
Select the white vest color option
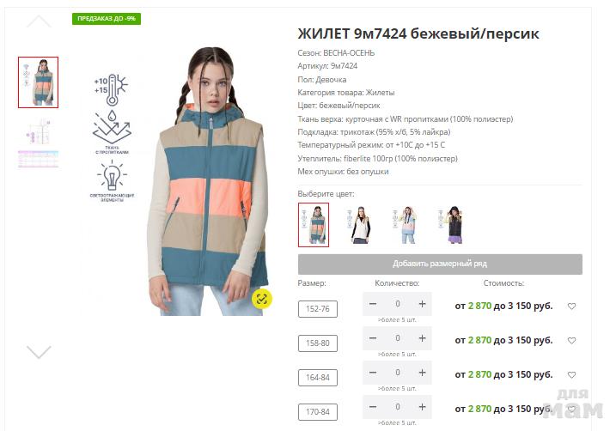pos(358,225)
